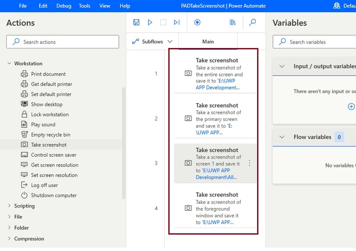Open three-dot menu on step 3
The image size is (356, 251).
point(249,163)
